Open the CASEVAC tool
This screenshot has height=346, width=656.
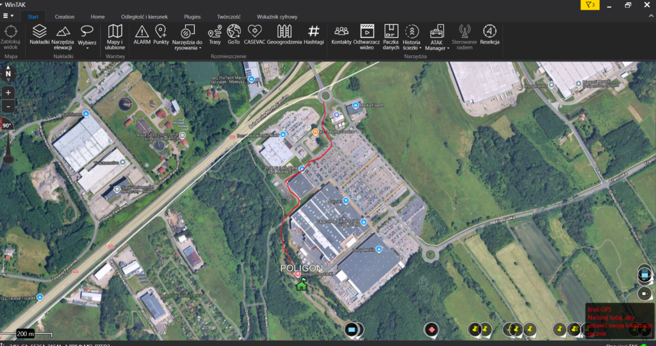click(254, 35)
